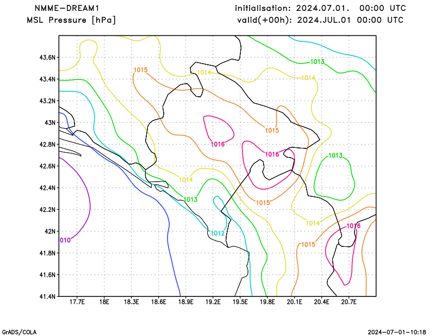Click the 41.4N latitude label

(x=47, y=296)
